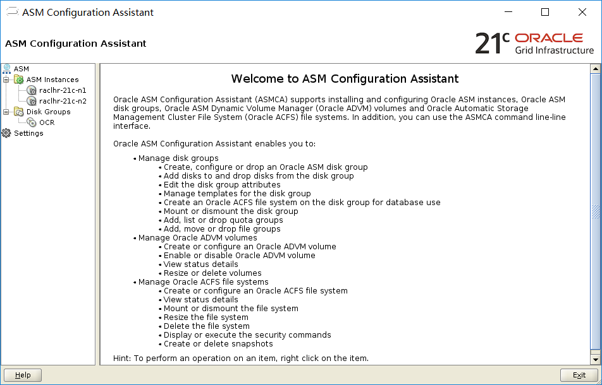This screenshot has height=385, width=602.
Task: Click the title bar application icon
Action: (x=12, y=12)
